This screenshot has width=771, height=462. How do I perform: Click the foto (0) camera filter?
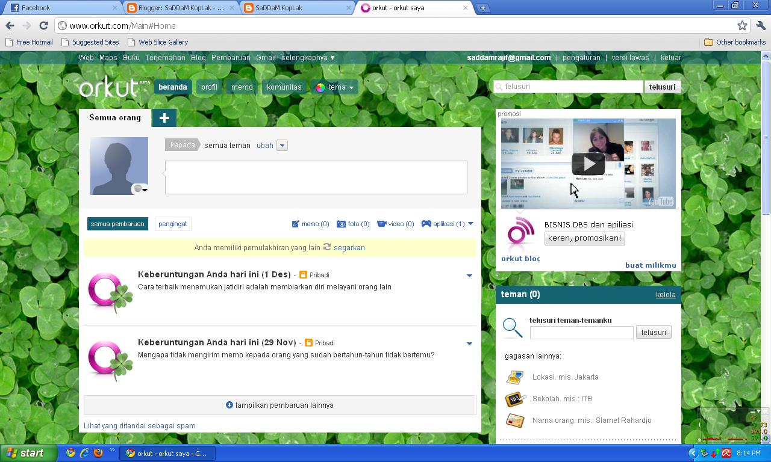pyautogui.click(x=353, y=224)
